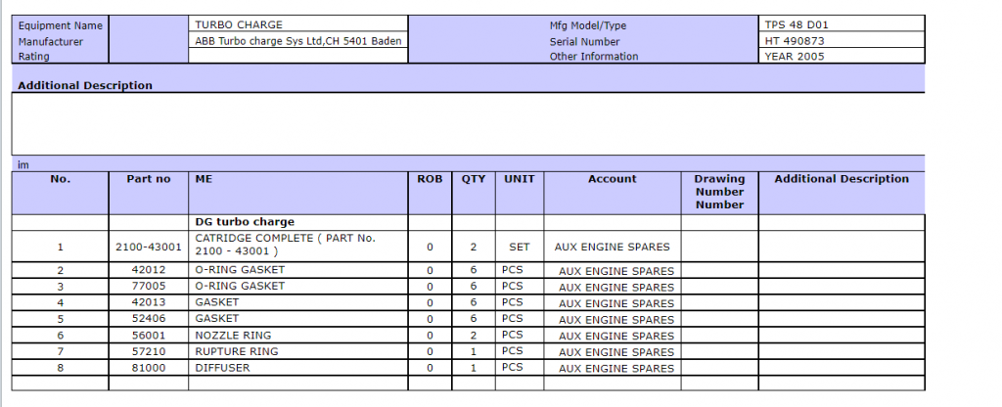
Task: Click the 'Drawing Number' column header
Action: [719, 192]
